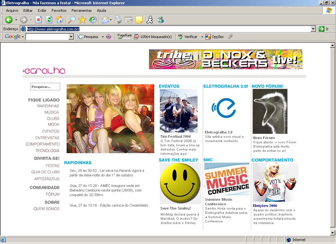
Task: Open QUEM SOMOS link
Action: pyautogui.click(x=47, y=209)
